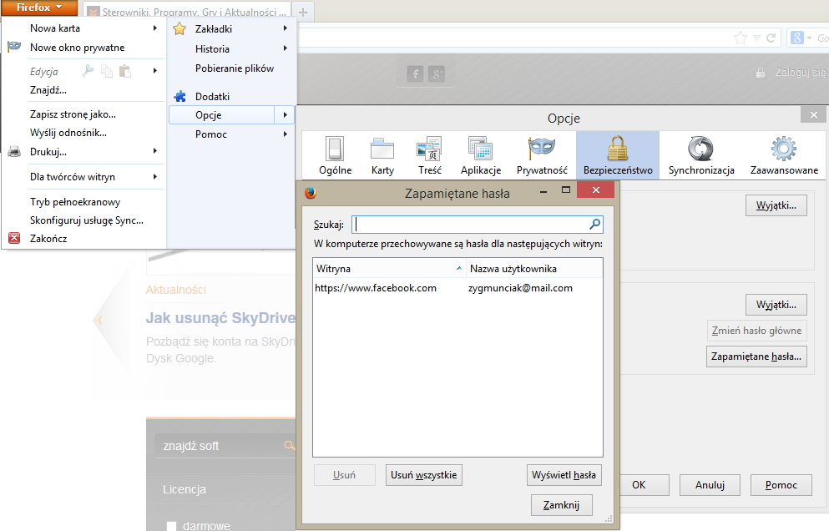Open the Jak usunąć SkyDrive article link
The height and width of the screenshot is (531, 829).
tap(220, 318)
